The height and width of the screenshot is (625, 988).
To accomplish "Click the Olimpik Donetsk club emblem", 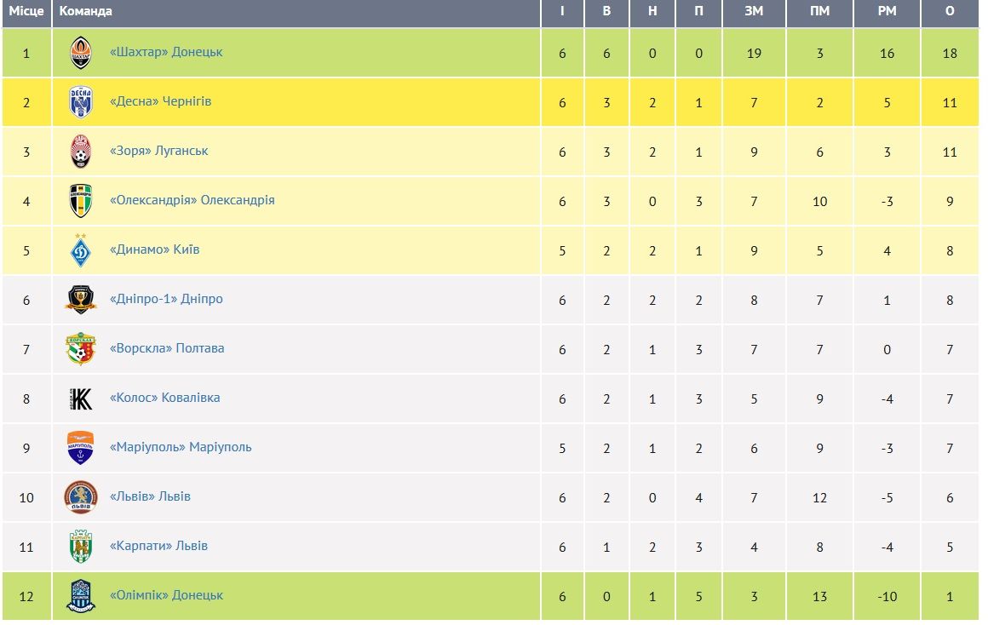I will tap(81, 596).
